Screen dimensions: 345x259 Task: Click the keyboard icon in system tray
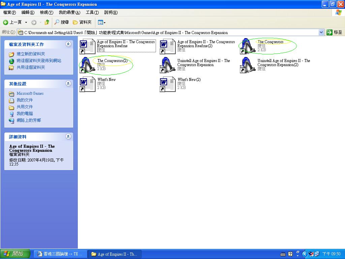(283, 254)
